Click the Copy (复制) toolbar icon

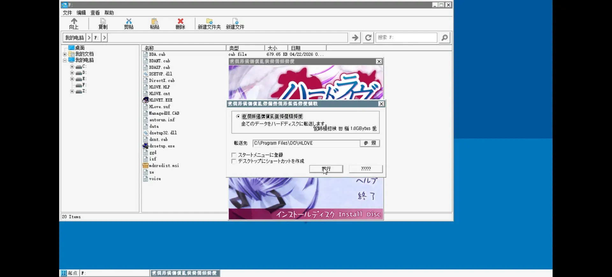(103, 21)
